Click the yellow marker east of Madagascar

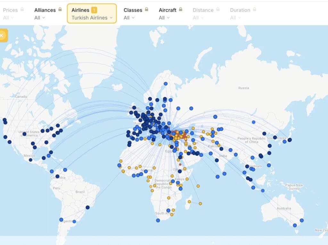click(200, 203)
